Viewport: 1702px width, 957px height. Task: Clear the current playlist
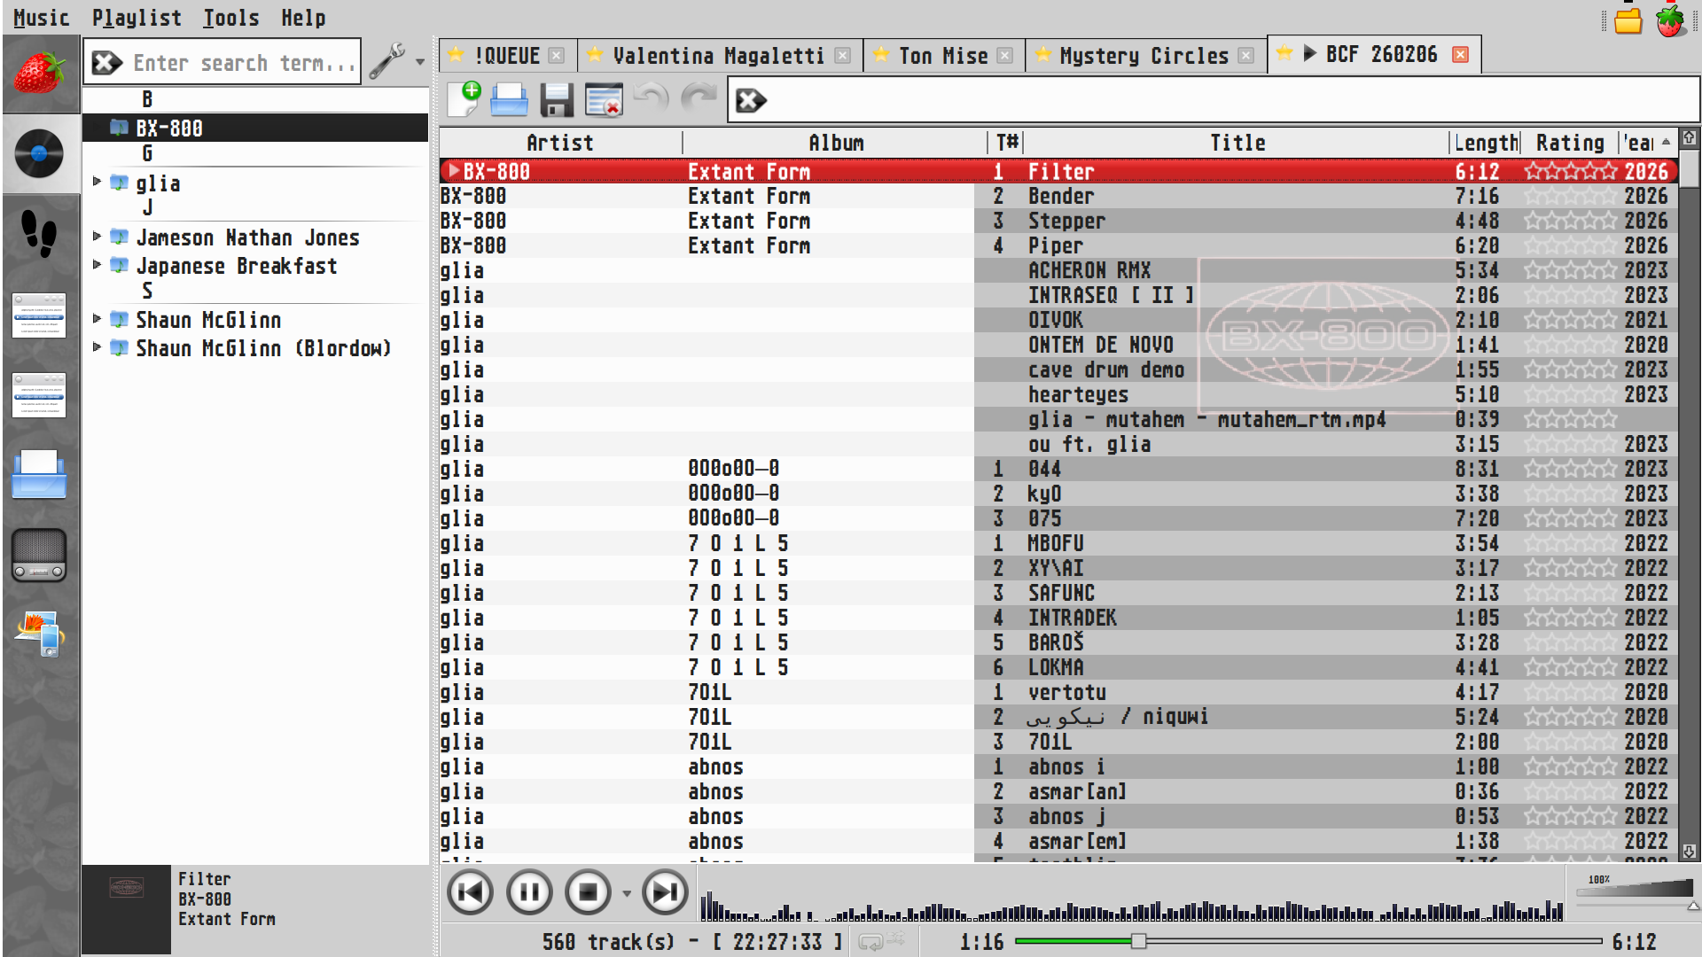coord(605,100)
